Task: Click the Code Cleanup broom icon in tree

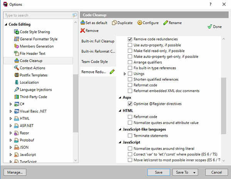Action: [x=17, y=61]
